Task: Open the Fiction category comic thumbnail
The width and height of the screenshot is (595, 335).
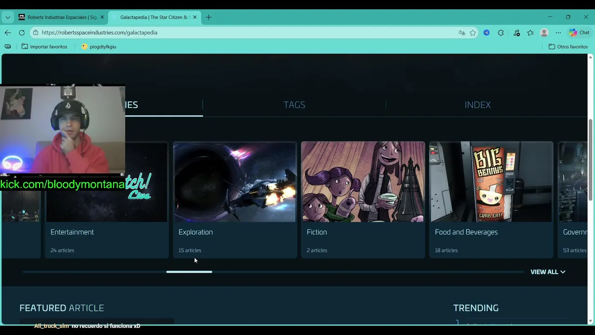Action: pos(363,182)
